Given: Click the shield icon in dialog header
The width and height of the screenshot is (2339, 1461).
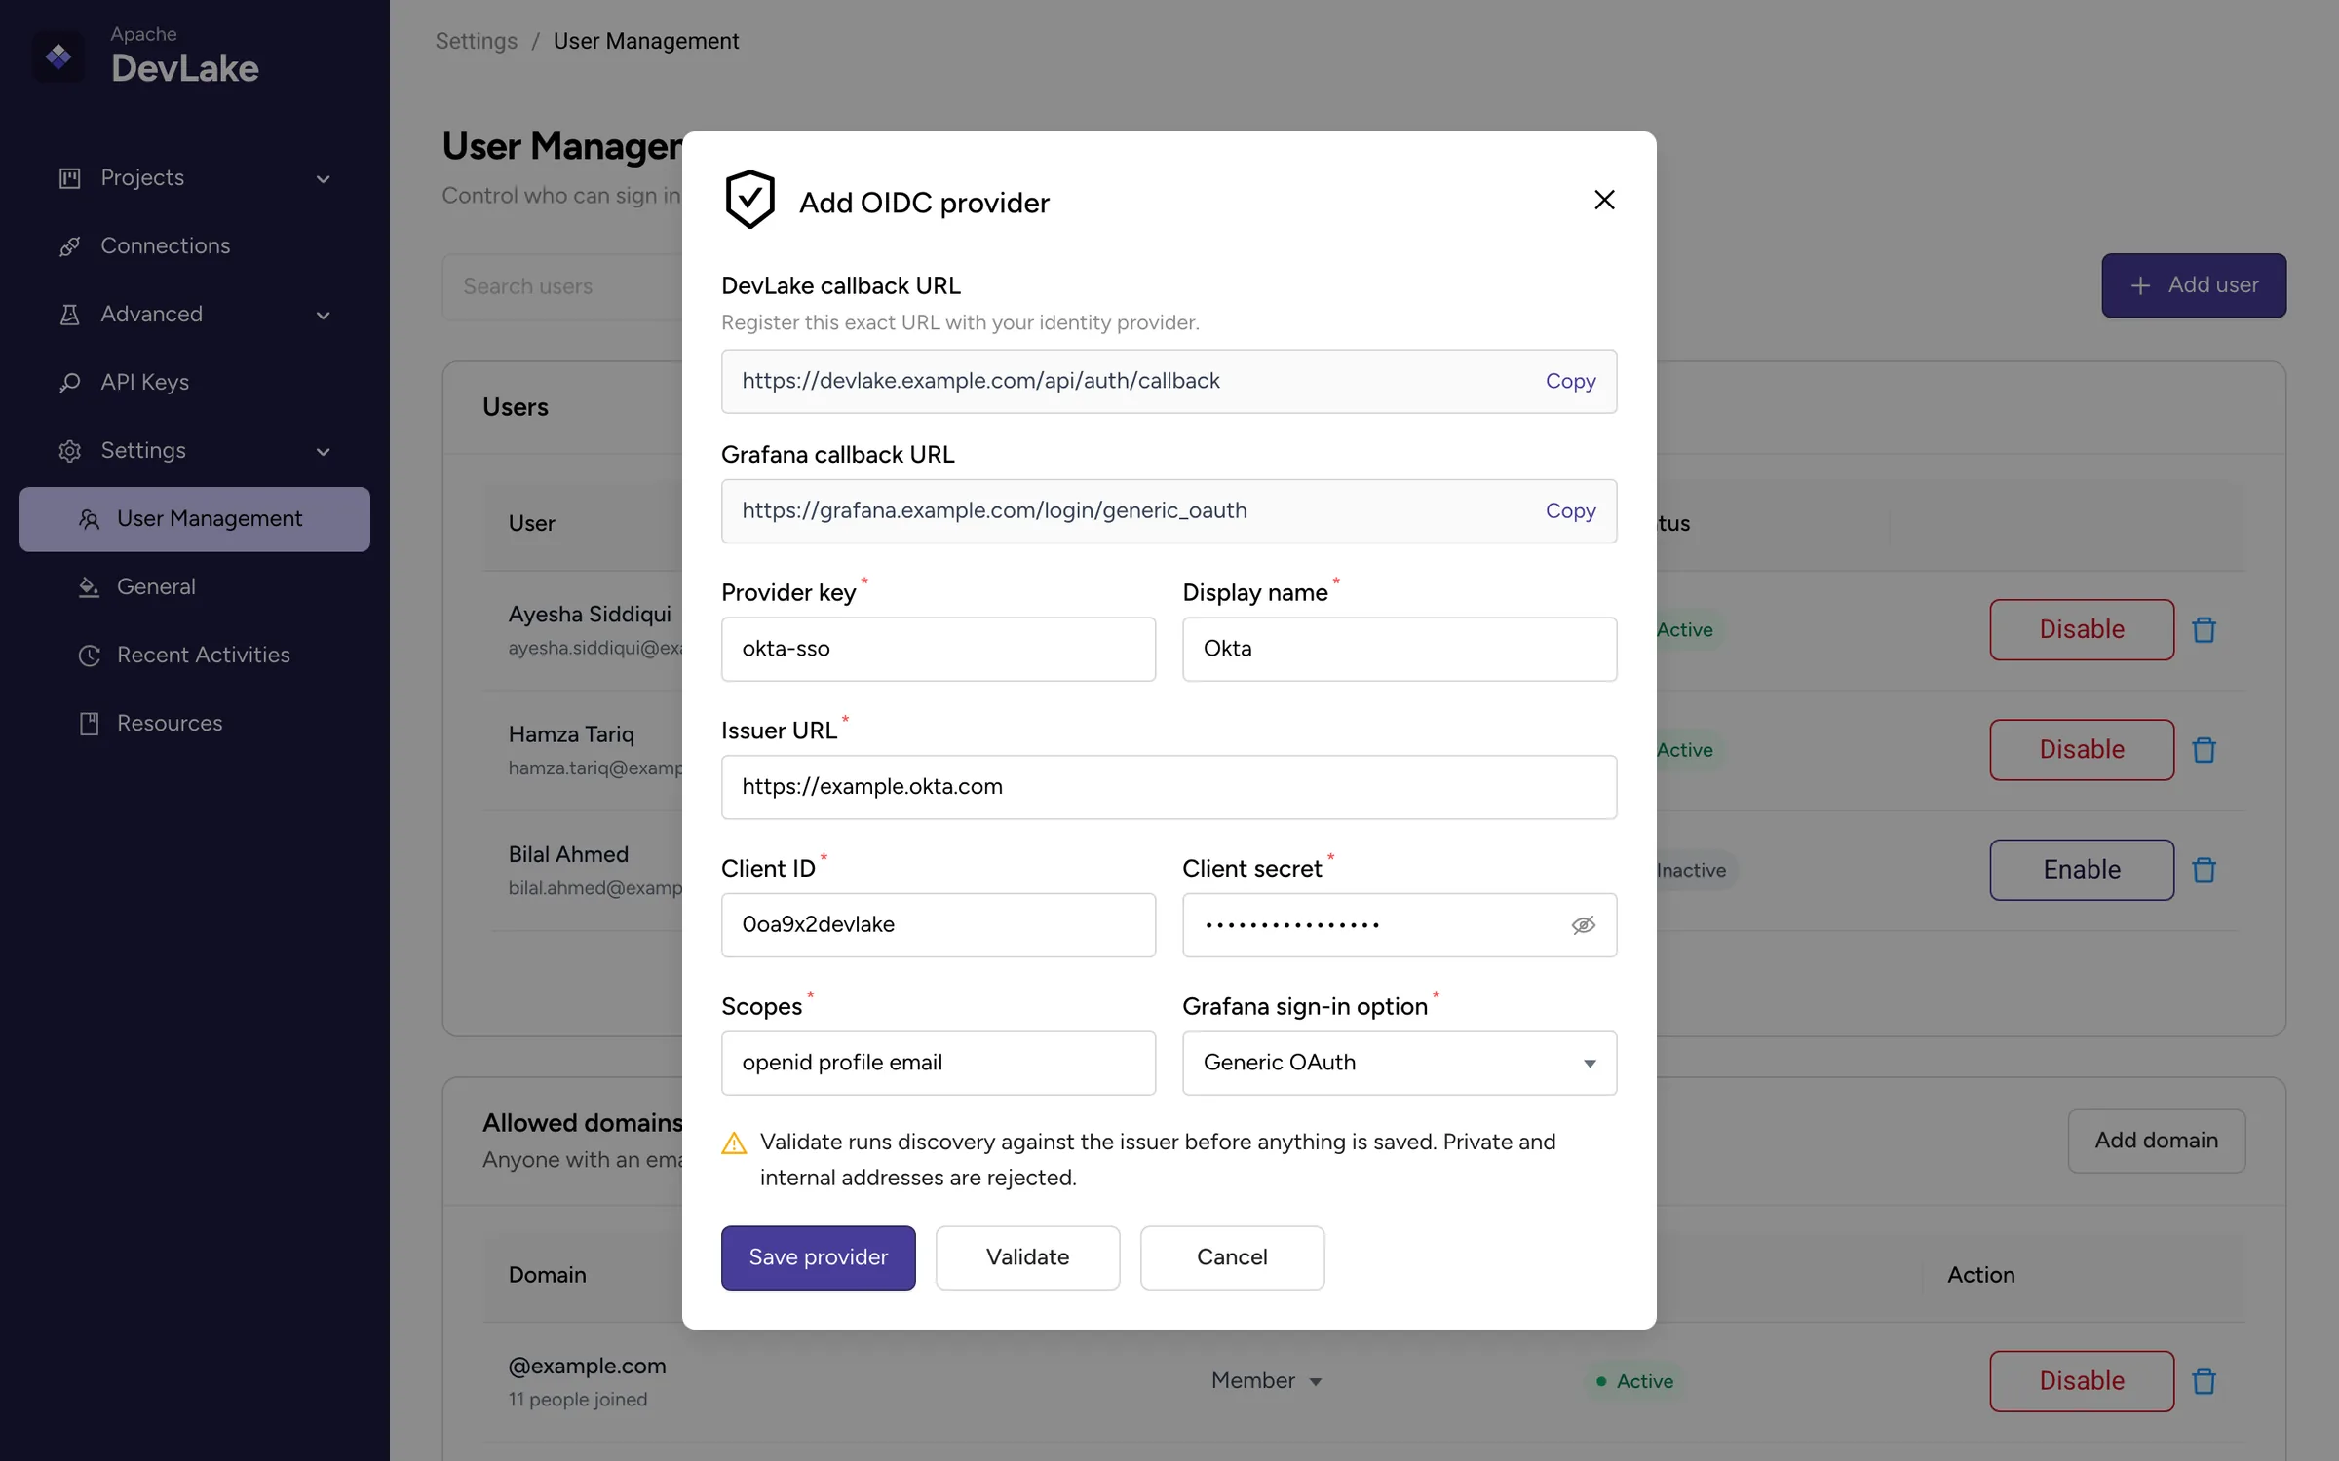Looking at the screenshot, I should [749, 200].
